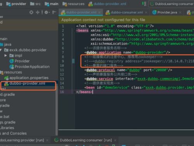Click the locate-file crosshair icon in Project toolbar
Screen dimensions: 194x146
coord(31,12)
